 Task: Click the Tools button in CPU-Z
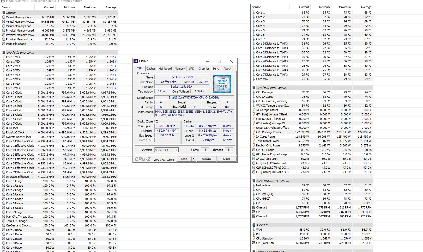pyautogui.click(x=184, y=159)
